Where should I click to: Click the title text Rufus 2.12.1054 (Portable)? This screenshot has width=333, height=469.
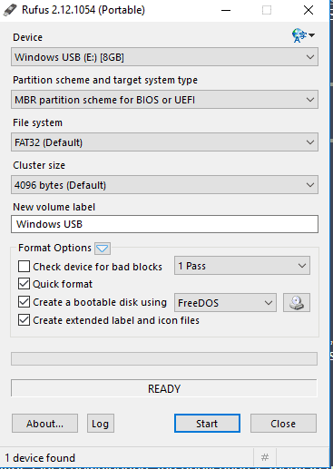point(83,10)
